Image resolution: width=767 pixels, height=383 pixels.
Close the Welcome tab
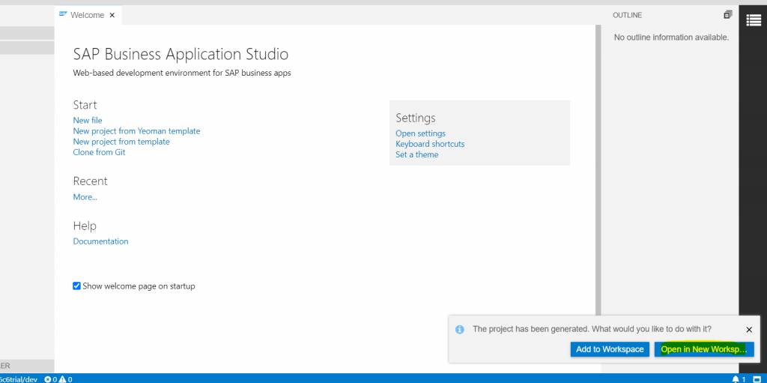click(112, 15)
